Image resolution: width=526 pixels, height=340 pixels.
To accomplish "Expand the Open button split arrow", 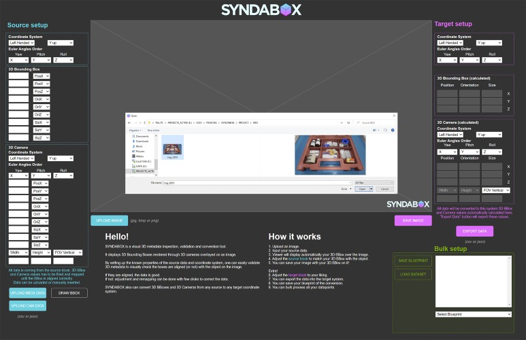I will [x=372, y=189].
